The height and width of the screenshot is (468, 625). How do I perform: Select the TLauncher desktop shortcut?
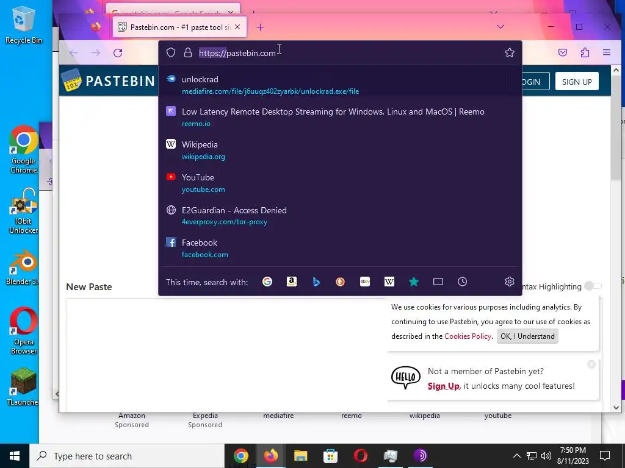pos(24,386)
